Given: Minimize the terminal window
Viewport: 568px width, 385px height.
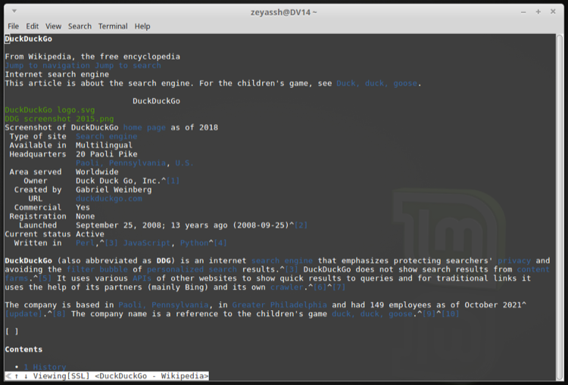Looking at the screenshot, I should click(x=523, y=12).
